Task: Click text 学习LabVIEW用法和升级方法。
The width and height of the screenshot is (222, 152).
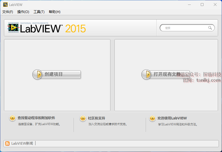Action: click(x=178, y=124)
